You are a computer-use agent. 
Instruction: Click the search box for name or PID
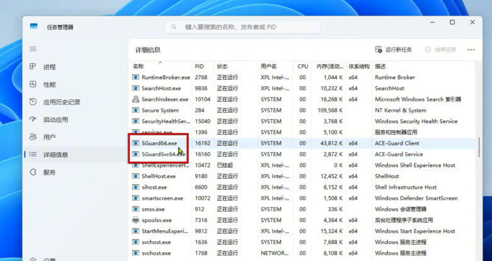(x=243, y=27)
